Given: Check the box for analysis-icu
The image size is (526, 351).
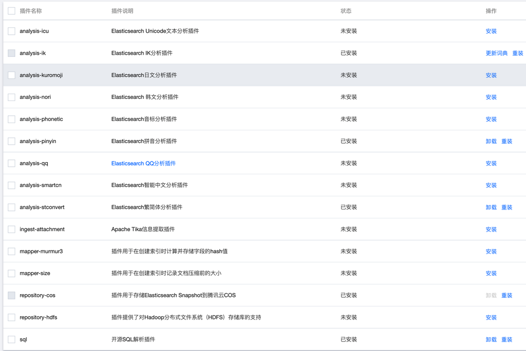Looking at the screenshot, I should (x=12, y=31).
